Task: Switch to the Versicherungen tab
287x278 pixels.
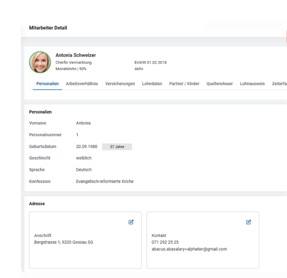Action: (120, 84)
